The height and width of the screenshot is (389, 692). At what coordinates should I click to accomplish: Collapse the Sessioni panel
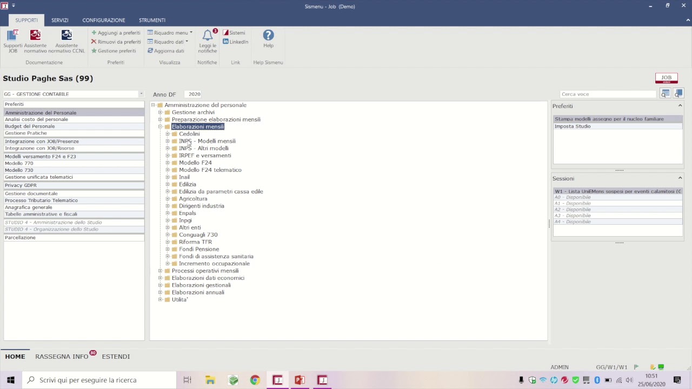(680, 178)
